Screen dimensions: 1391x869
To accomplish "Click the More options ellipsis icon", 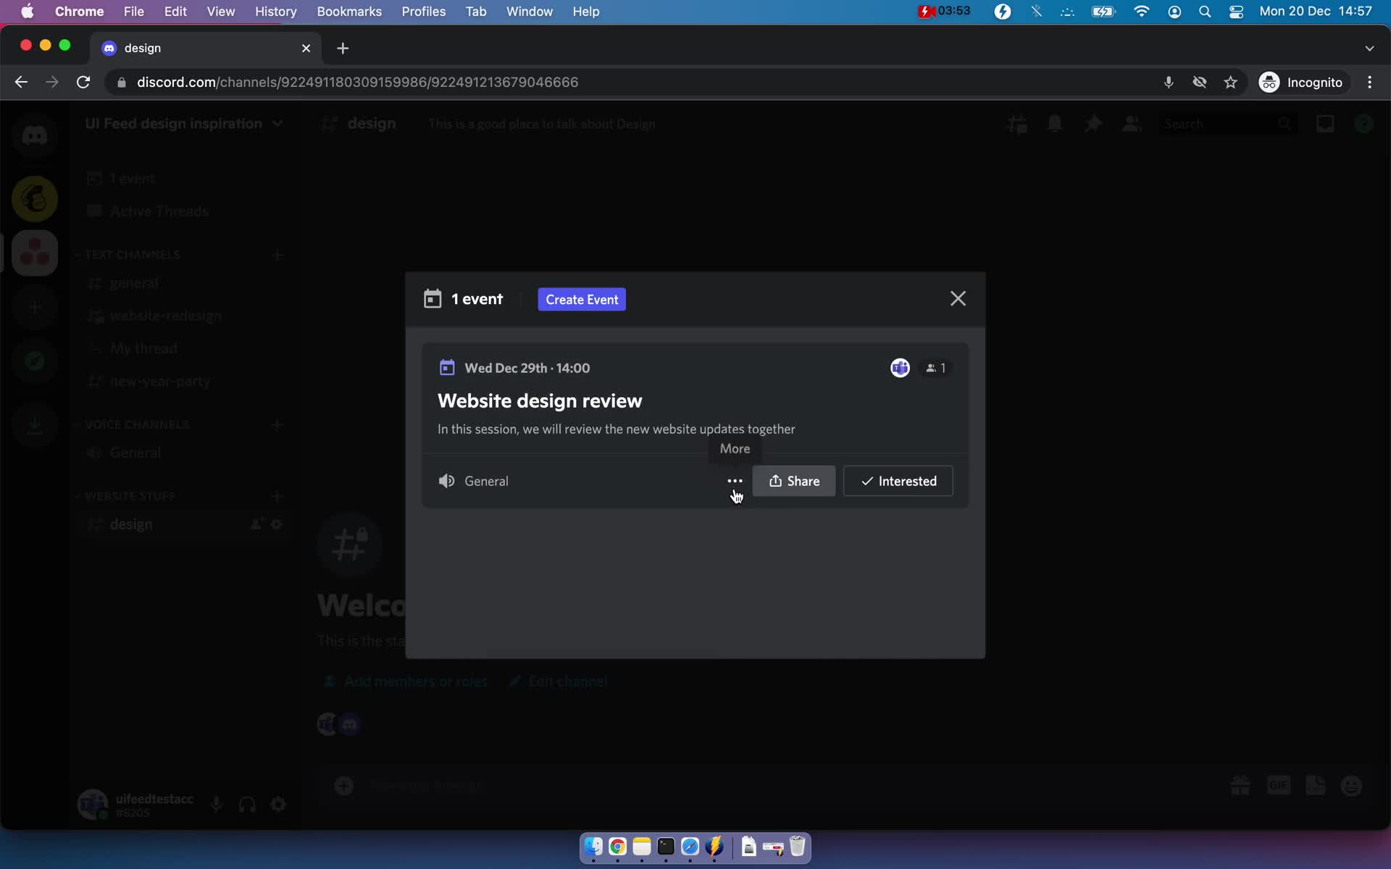I will tap(734, 481).
